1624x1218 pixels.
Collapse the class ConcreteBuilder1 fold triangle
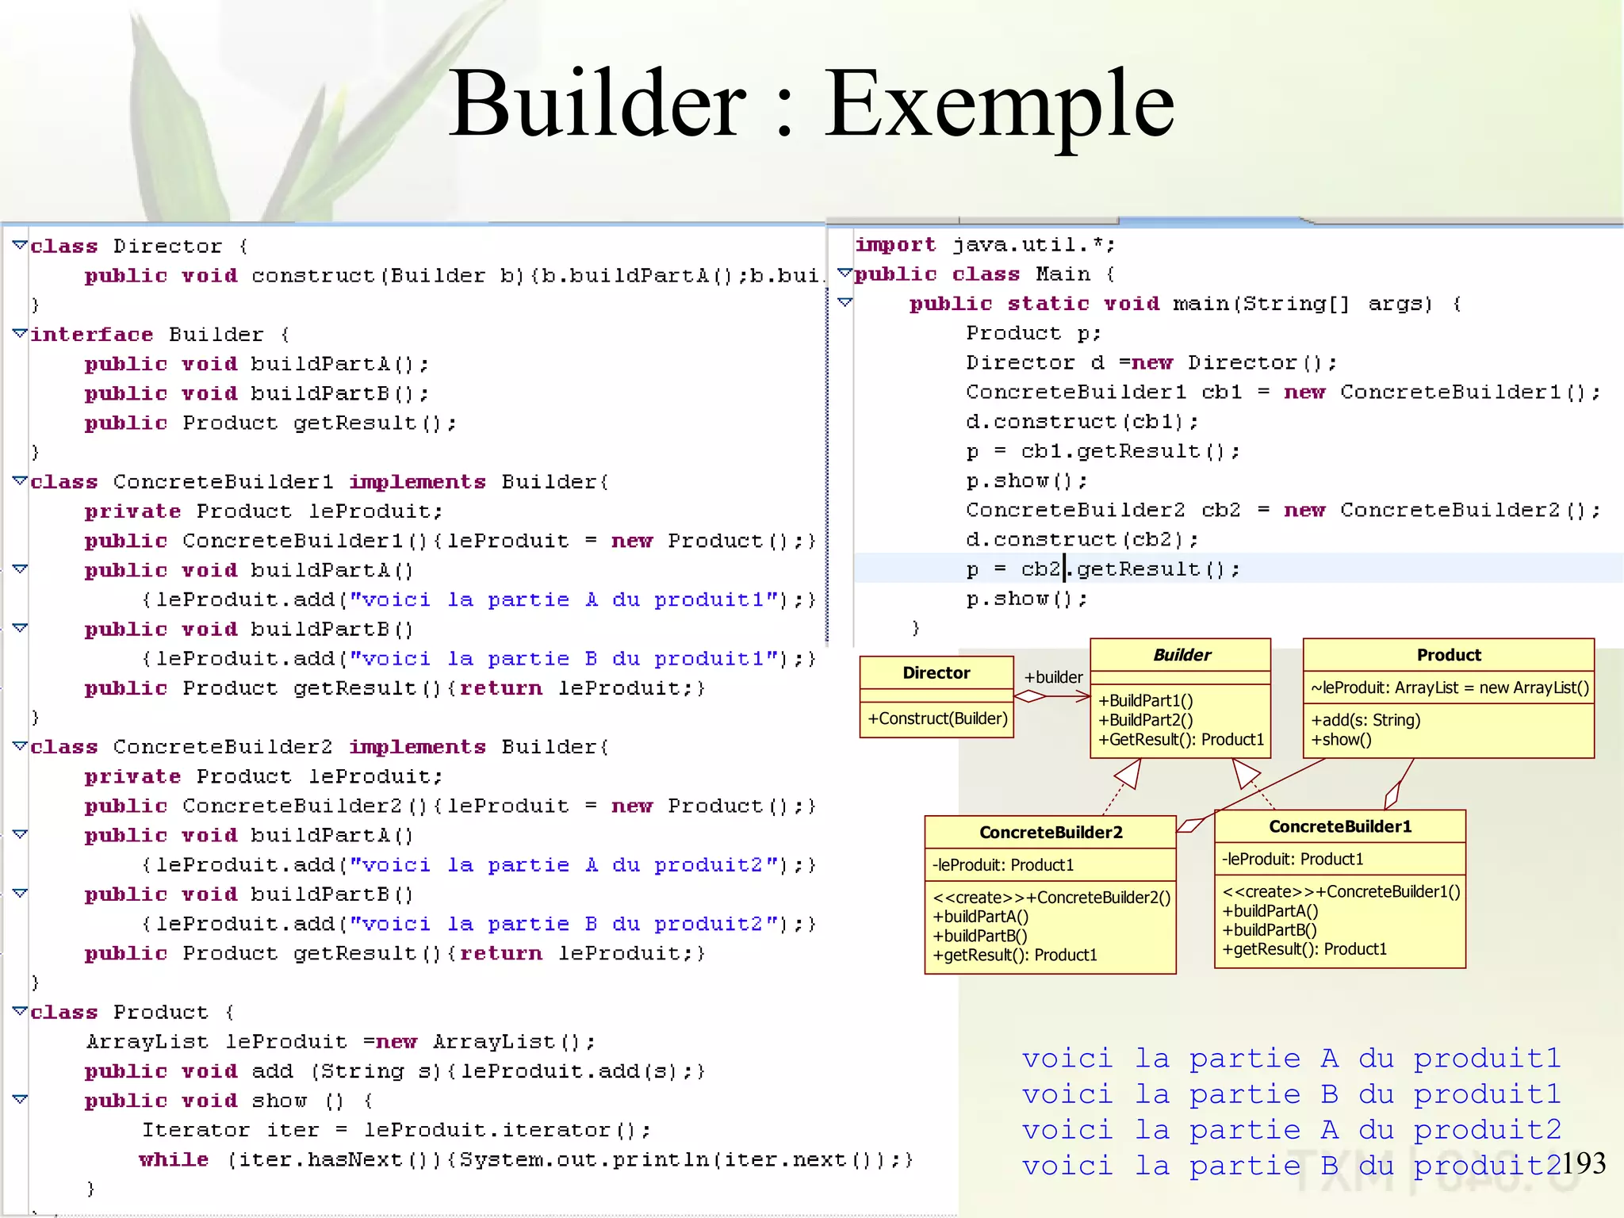coord(20,481)
